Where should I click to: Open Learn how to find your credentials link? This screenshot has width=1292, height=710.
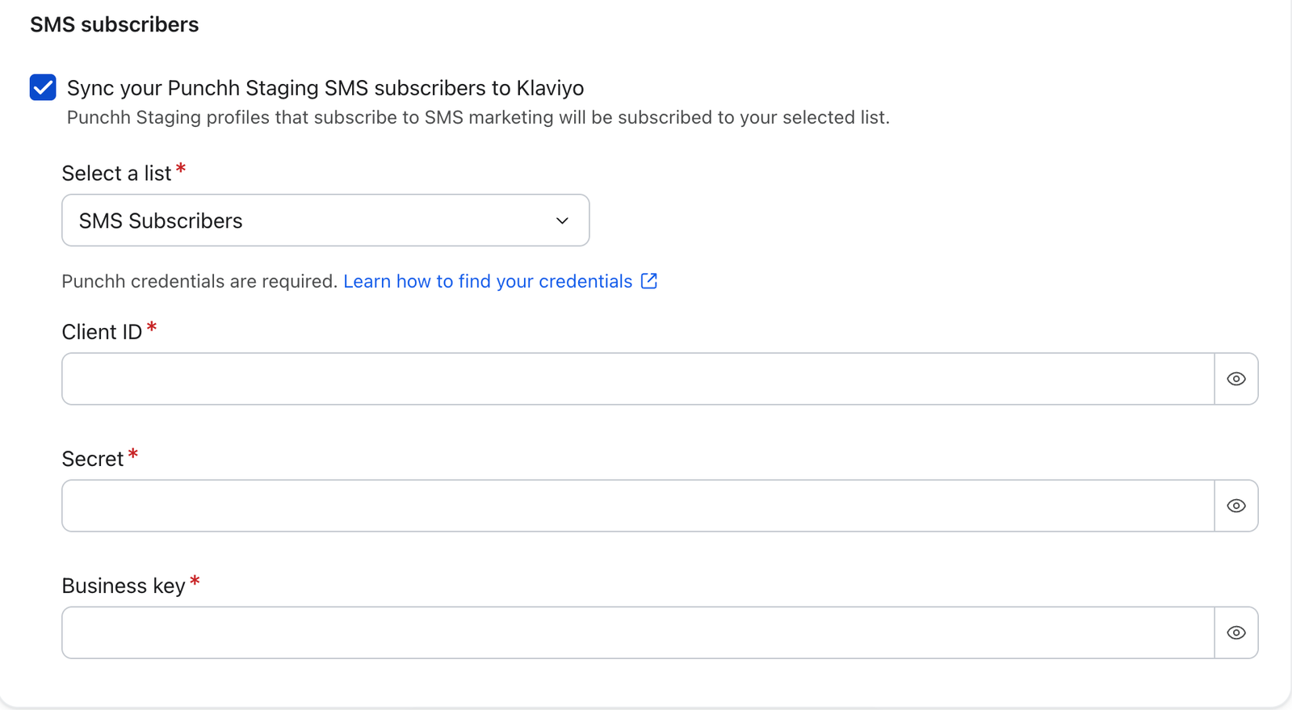pyautogui.click(x=488, y=281)
